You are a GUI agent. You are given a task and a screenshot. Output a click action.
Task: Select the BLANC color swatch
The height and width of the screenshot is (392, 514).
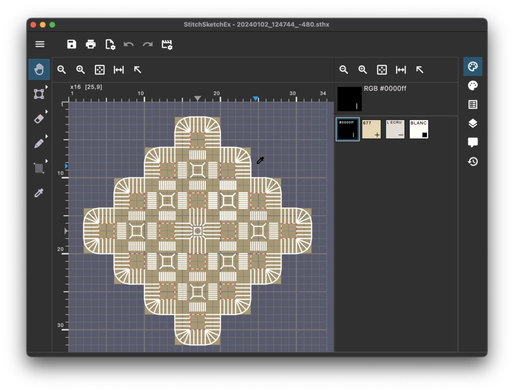[419, 129]
